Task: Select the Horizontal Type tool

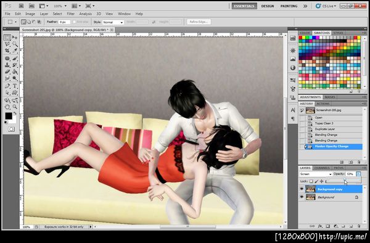Action: 15,86
